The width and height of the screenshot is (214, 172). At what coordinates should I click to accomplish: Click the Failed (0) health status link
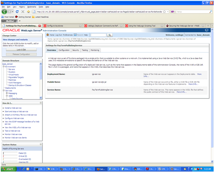tap(22, 153)
